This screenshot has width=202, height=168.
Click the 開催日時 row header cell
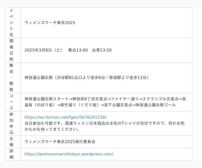11,50
